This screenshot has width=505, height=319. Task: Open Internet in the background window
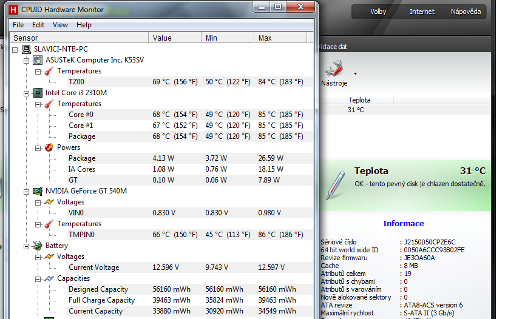point(422,12)
